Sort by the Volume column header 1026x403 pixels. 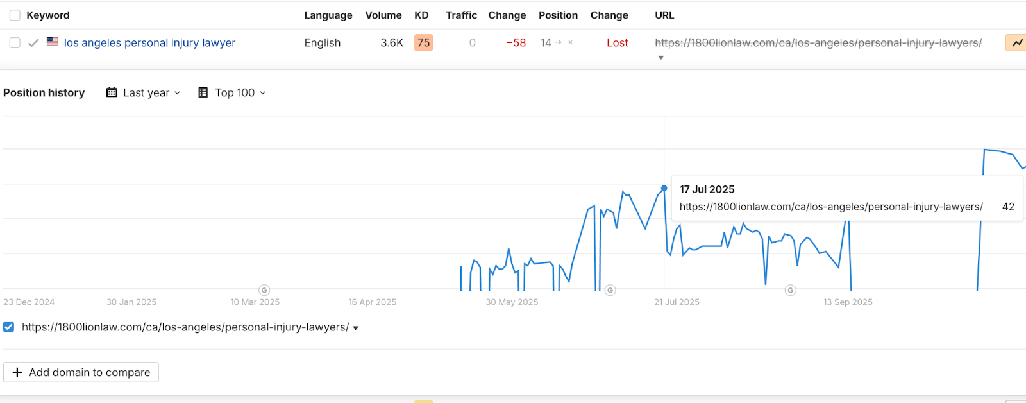pyautogui.click(x=383, y=15)
